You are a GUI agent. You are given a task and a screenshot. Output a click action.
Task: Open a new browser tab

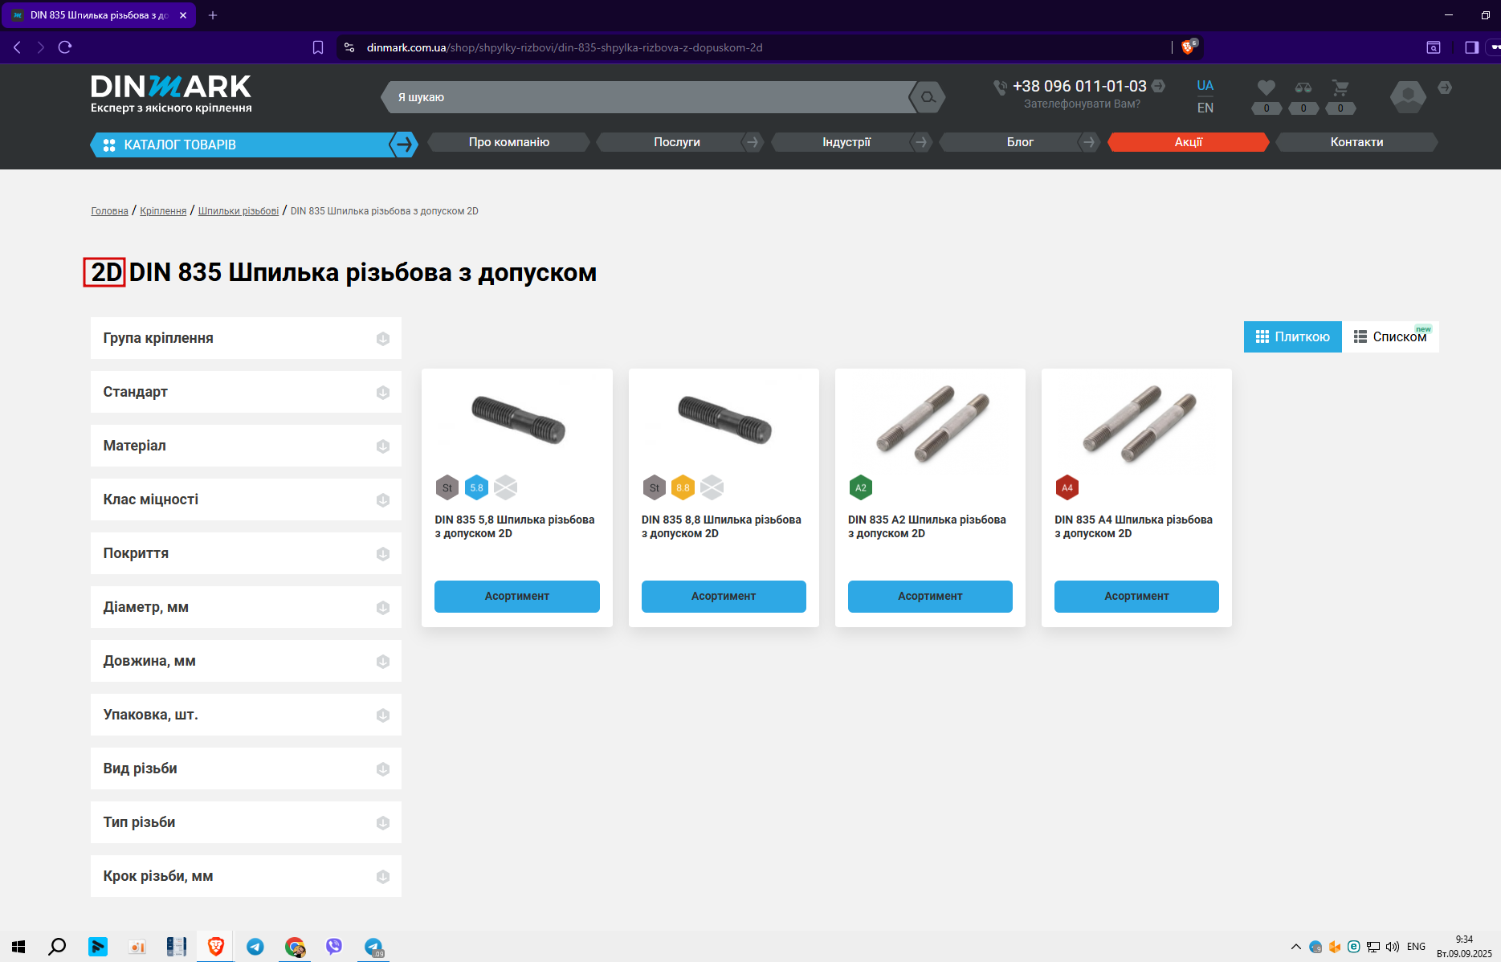click(x=213, y=15)
